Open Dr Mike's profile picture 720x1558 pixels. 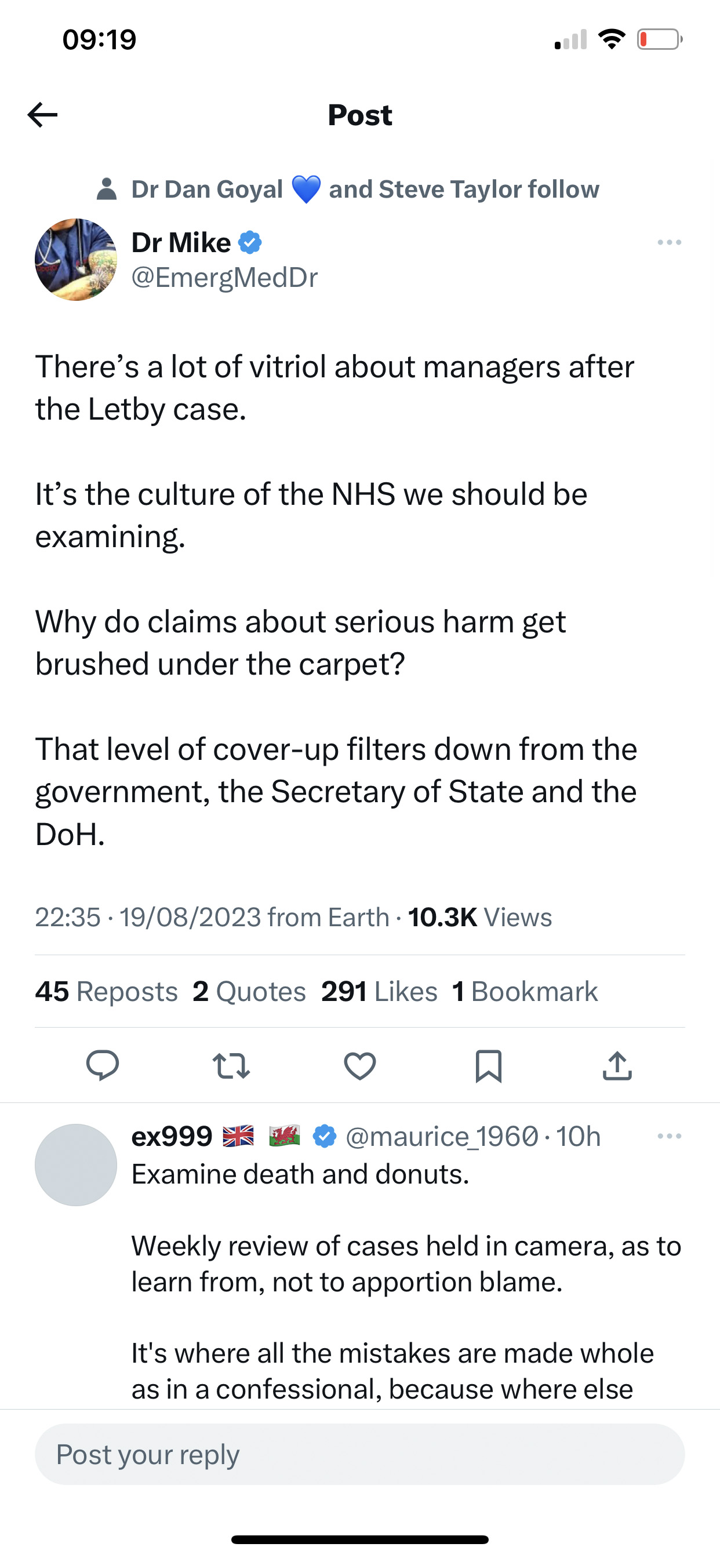click(75, 260)
